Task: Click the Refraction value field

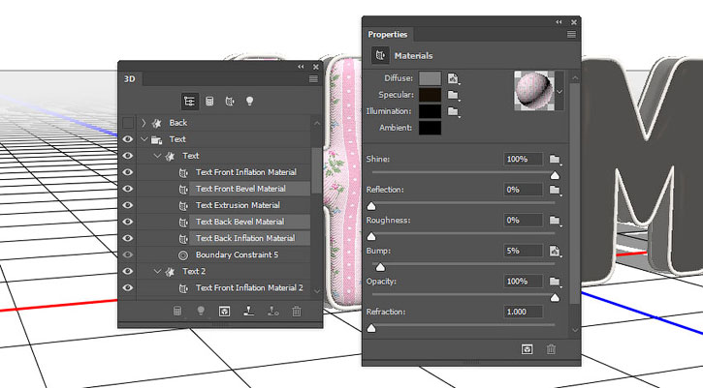Action: pyautogui.click(x=524, y=312)
